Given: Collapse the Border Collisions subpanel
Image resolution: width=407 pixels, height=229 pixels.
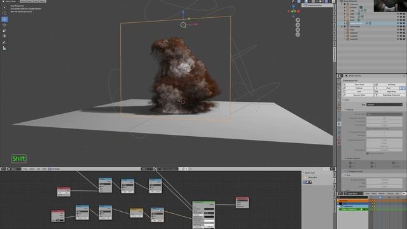Looking at the screenshot, I should [345, 158].
